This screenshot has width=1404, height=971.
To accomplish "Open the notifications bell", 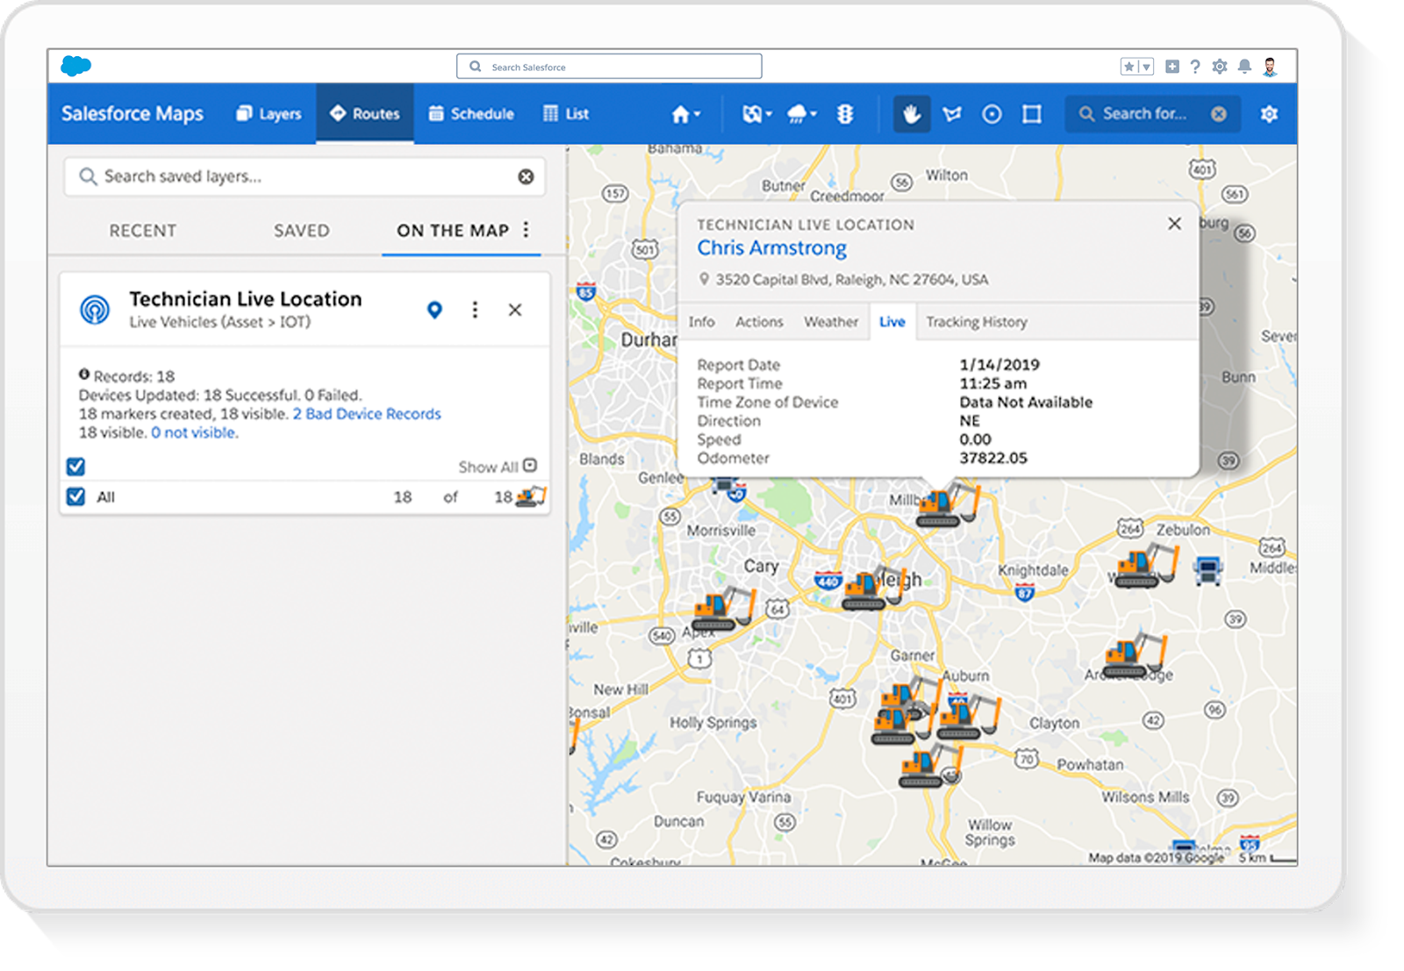I will 1244,67.
